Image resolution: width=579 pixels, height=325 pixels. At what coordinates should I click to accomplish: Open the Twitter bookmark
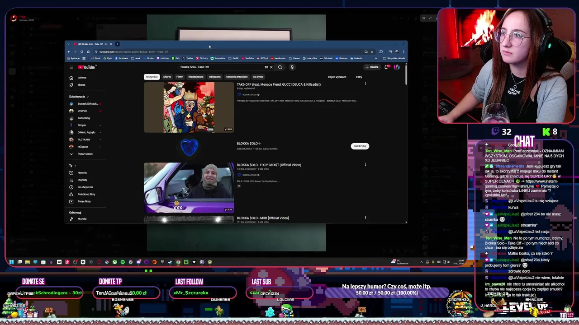click(188, 58)
